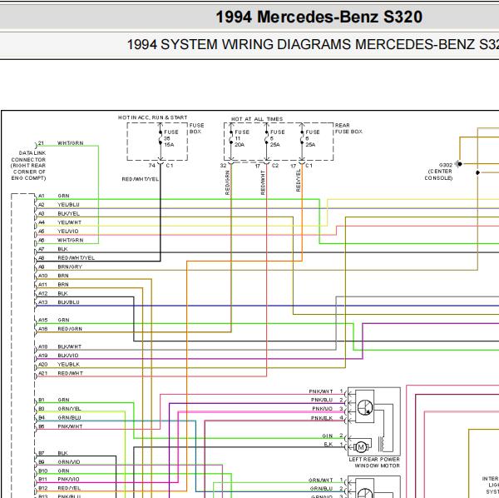The width and height of the screenshot is (499, 498).
Task: Click the "REAR FUSE BOX" label
Action: point(348,128)
